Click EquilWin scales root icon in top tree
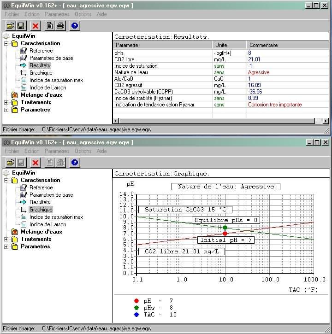 pos(6,36)
